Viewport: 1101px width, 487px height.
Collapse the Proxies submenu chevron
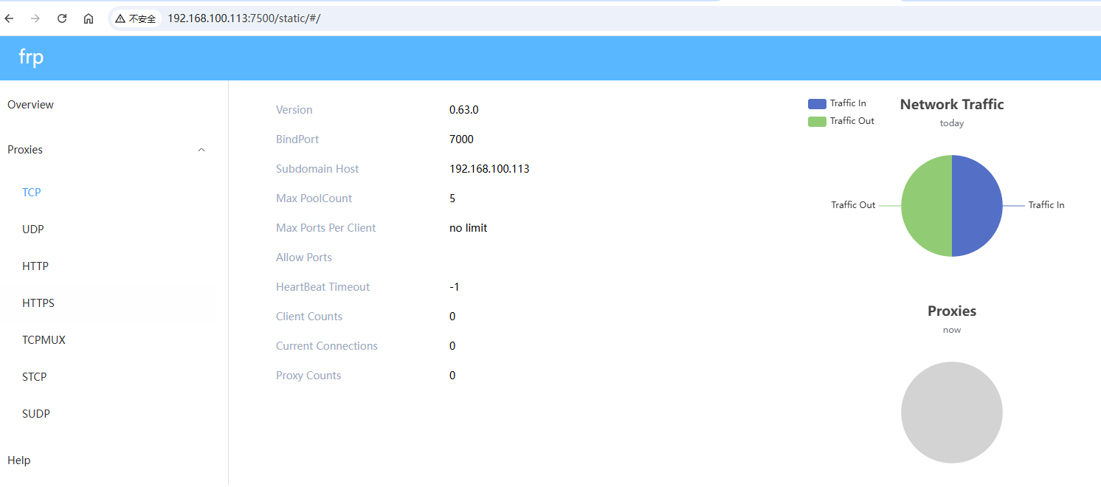pyautogui.click(x=201, y=150)
